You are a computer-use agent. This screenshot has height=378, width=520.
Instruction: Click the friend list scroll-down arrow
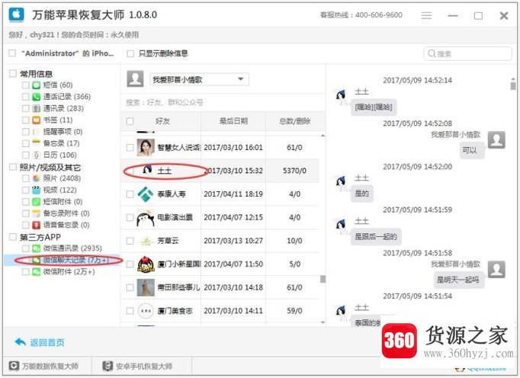coord(323,322)
